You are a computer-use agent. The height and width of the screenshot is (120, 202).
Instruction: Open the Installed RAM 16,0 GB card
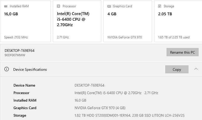(25, 21)
